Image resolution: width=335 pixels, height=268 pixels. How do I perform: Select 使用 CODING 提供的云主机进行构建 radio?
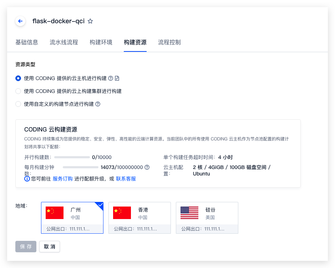click(x=18, y=78)
